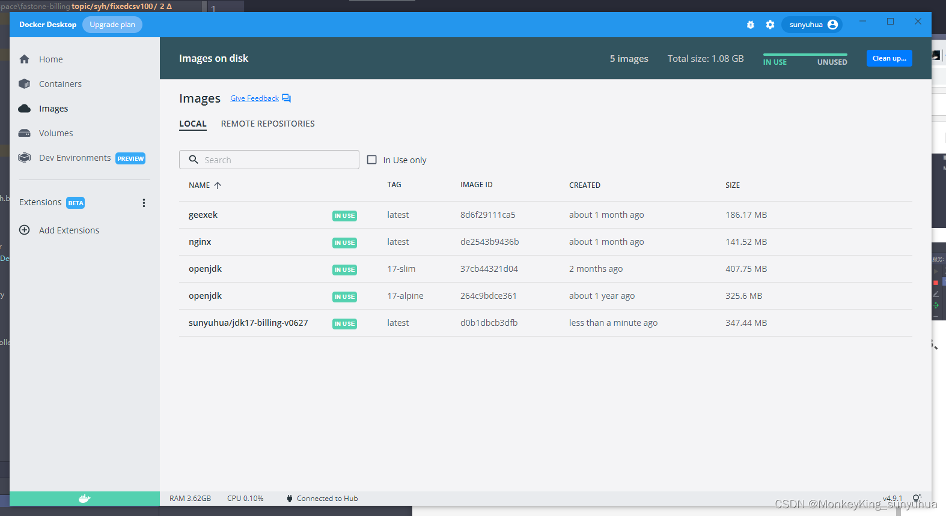Click image ID d0b1dbcb3dfb
Viewport: 946px width, 516px height.
489,323
